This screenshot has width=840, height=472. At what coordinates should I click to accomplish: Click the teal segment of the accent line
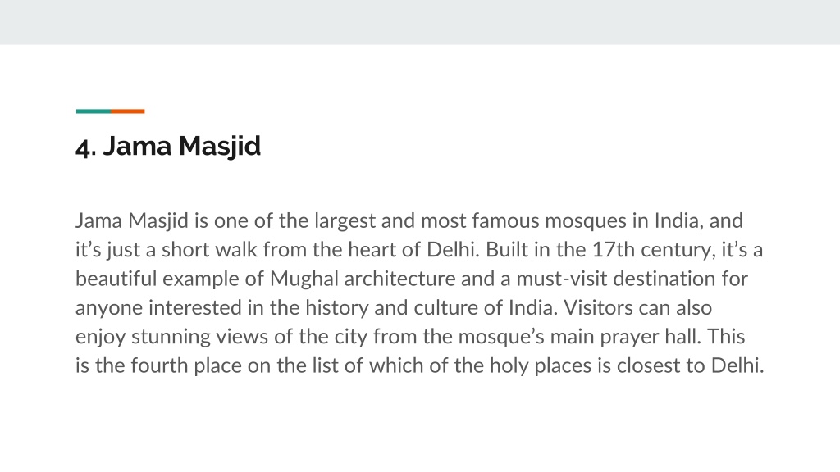(94, 111)
